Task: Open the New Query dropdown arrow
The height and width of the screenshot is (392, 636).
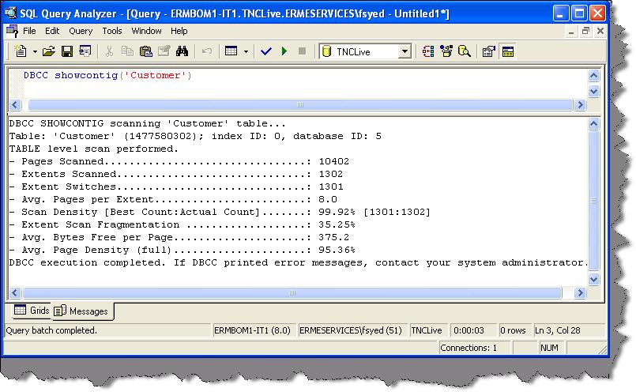Action: pyautogui.click(x=35, y=52)
